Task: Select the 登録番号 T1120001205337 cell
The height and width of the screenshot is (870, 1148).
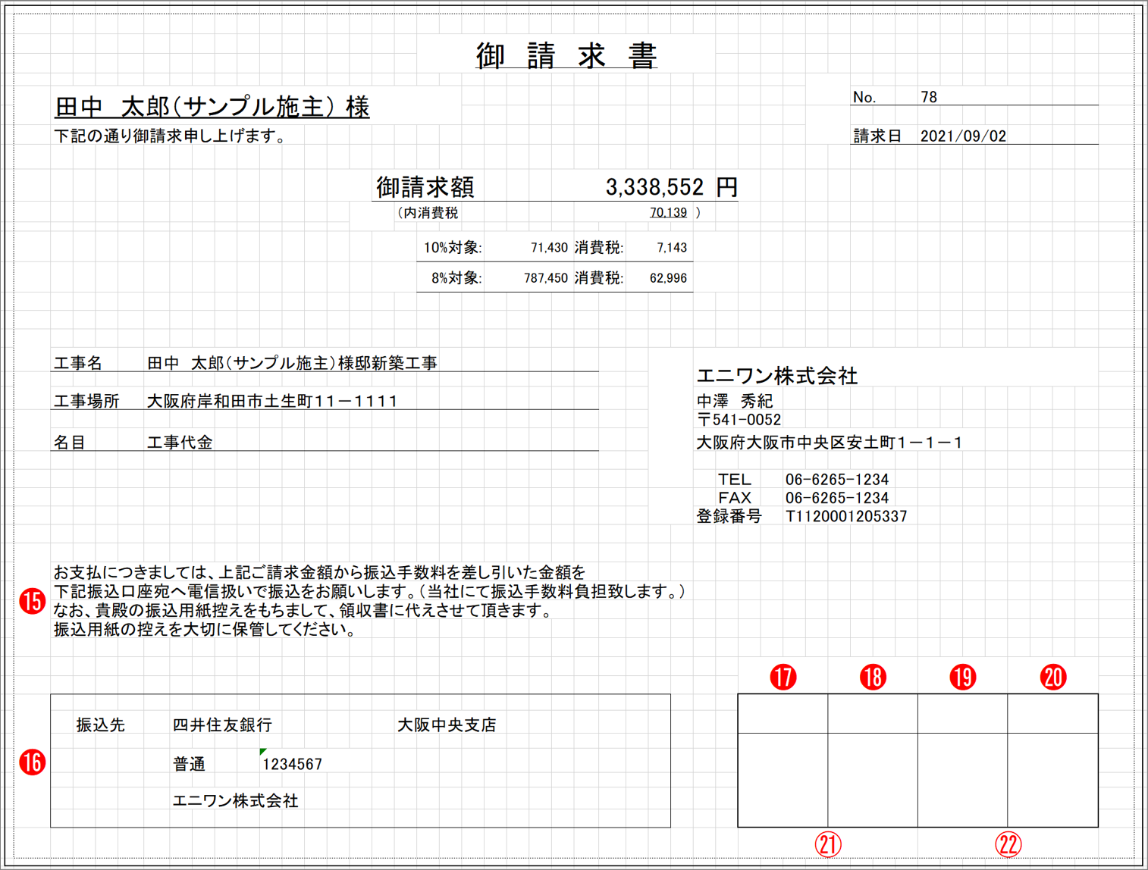Action: tap(846, 517)
